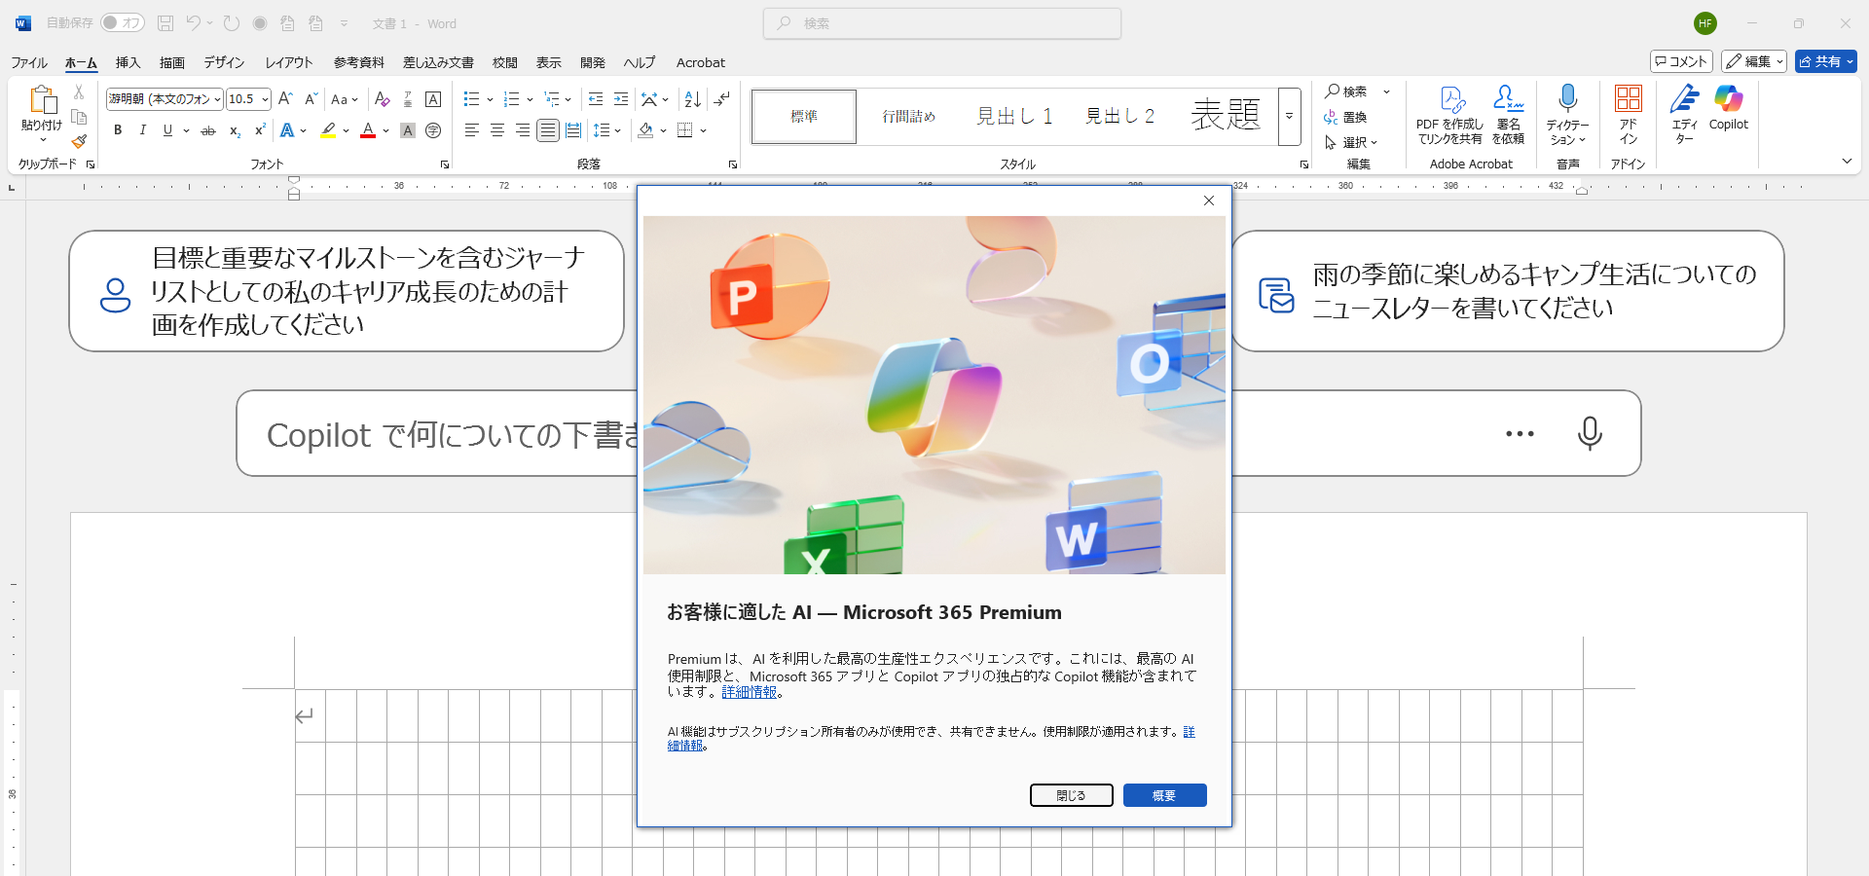
Task: Open the Insert (挿入) tab
Action: 128,62
